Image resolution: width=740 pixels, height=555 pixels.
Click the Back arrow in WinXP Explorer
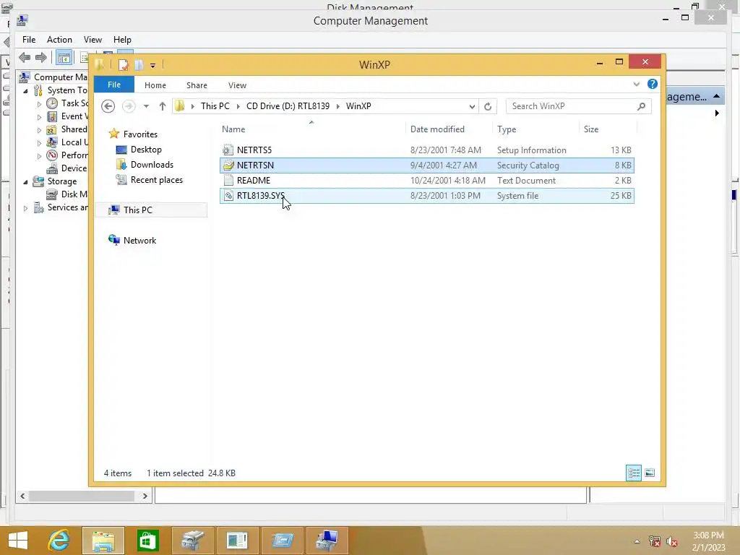coord(108,106)
